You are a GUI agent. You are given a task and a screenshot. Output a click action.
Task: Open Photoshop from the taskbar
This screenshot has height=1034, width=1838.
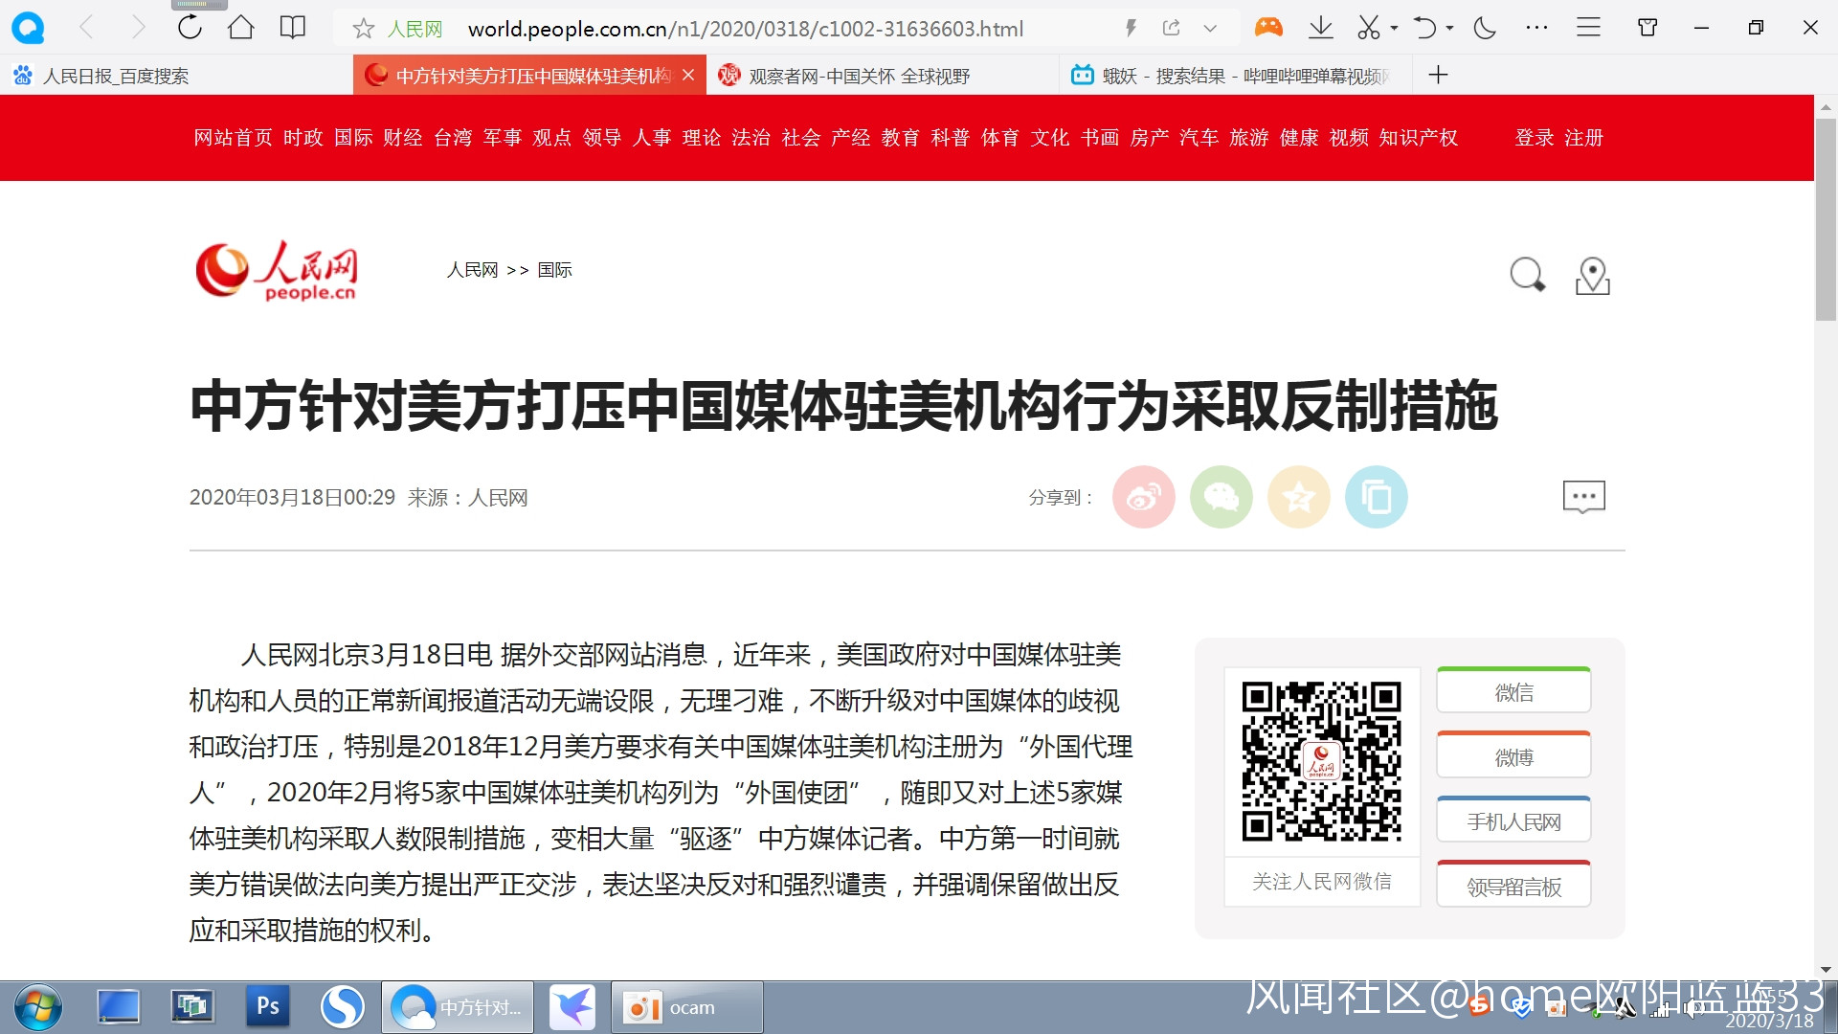pyautogui.click(x=268, y=1007)
